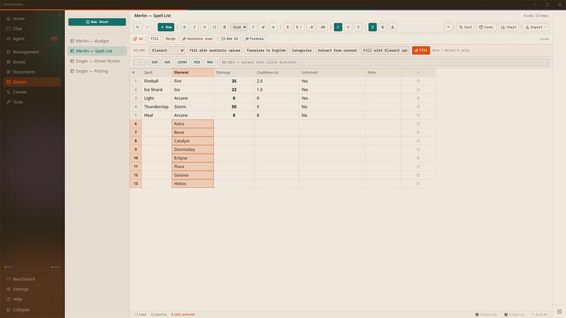Click the Categorize chip
Screen dimensions: 566x318
pyautogui.click(x=302, y=50)
